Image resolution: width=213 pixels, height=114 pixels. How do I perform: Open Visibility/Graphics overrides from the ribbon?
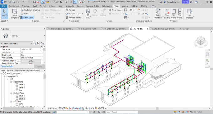pos(31,10)
